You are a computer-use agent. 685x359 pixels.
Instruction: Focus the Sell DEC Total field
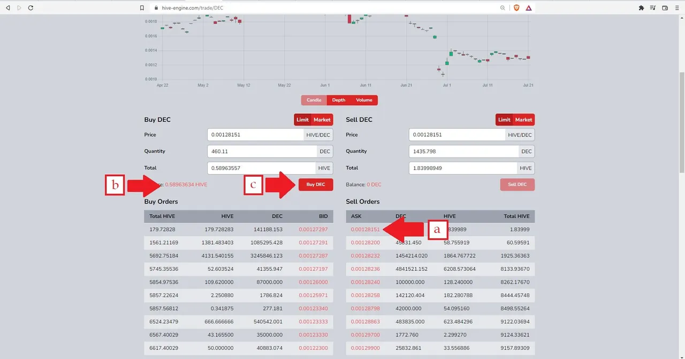point(463,168)
